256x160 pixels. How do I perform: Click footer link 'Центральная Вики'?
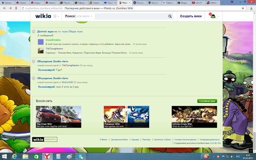click(119, 140)
